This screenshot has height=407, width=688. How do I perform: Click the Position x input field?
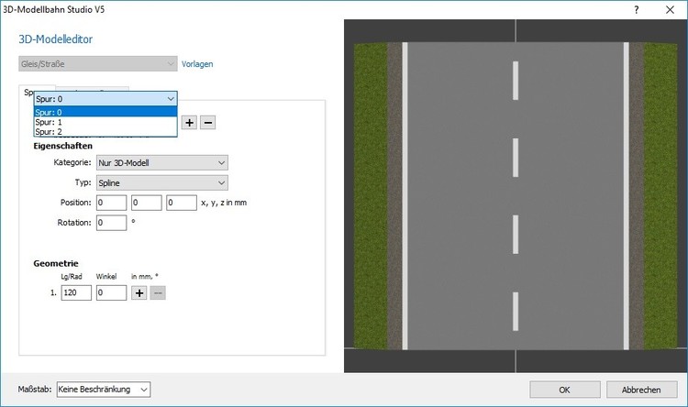(111, 203)
